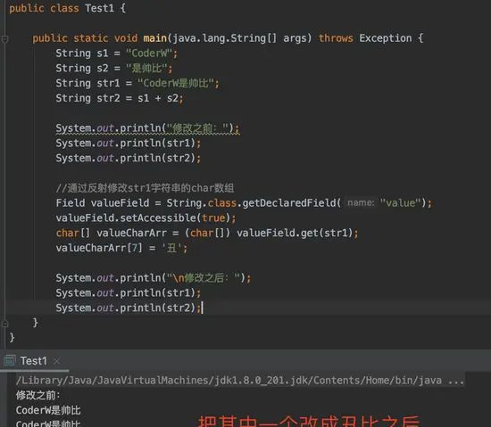The height and width of the screenshot is (427, 491).
Task: Click the String s2 = "是帅比" line
Action: (114, 68)
